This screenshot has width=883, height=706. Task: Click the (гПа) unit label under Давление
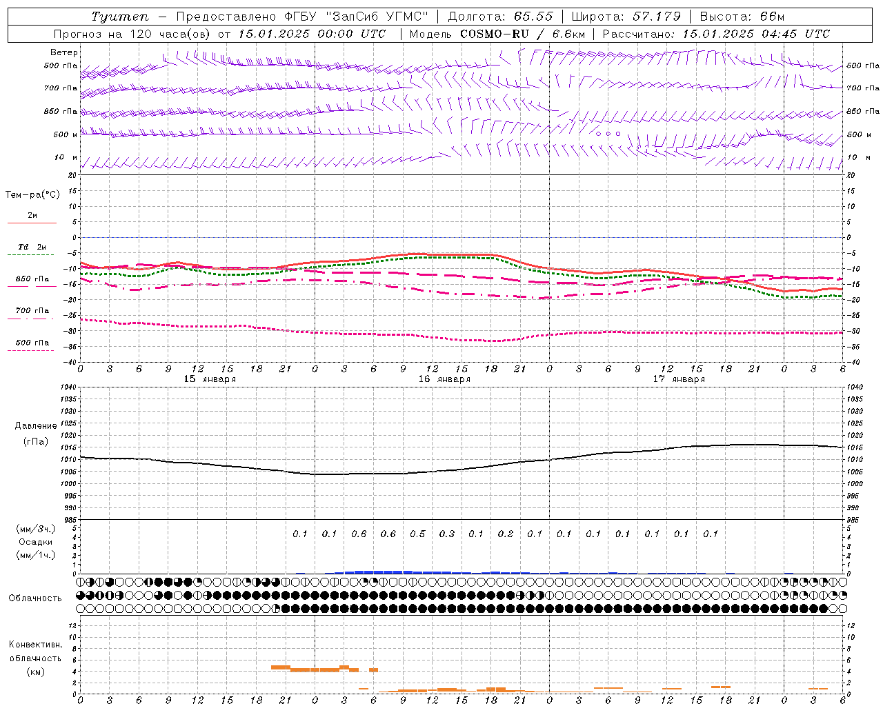coord(36,441)
